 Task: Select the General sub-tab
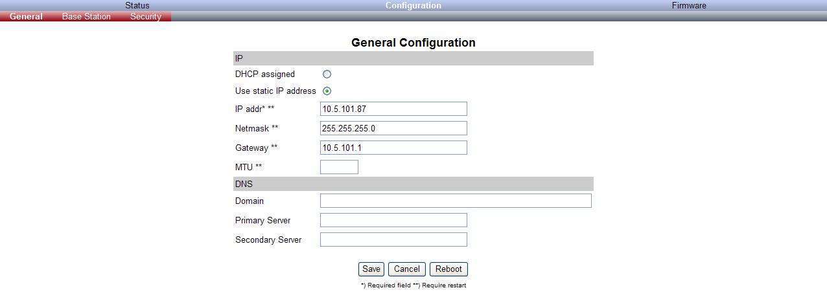(x=26, y=17)
